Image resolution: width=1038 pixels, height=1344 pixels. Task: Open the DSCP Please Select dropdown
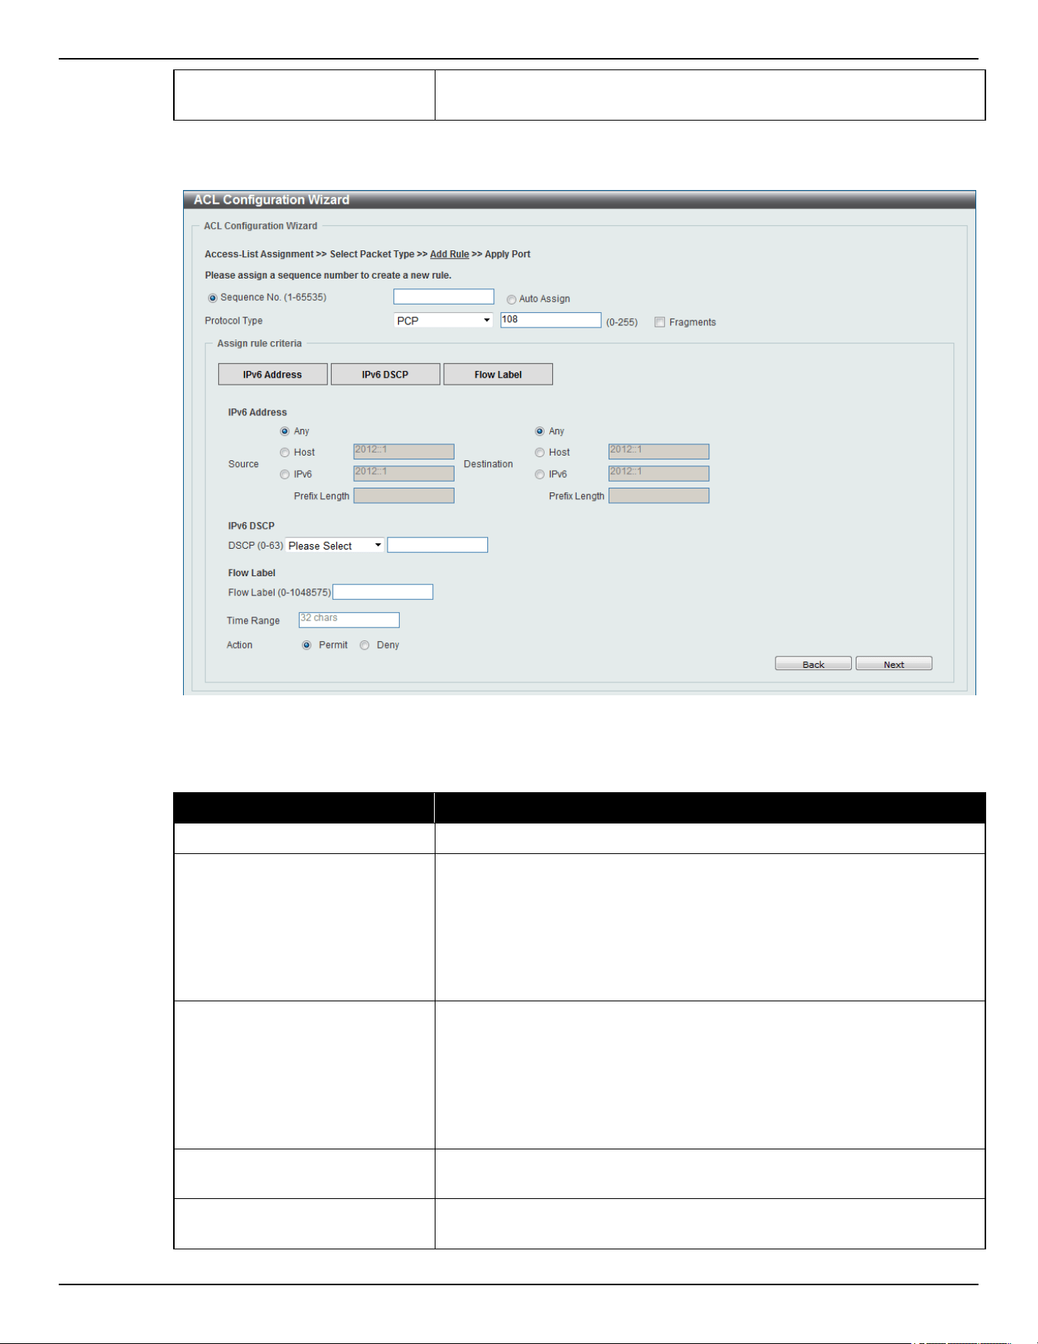[335, 546]
